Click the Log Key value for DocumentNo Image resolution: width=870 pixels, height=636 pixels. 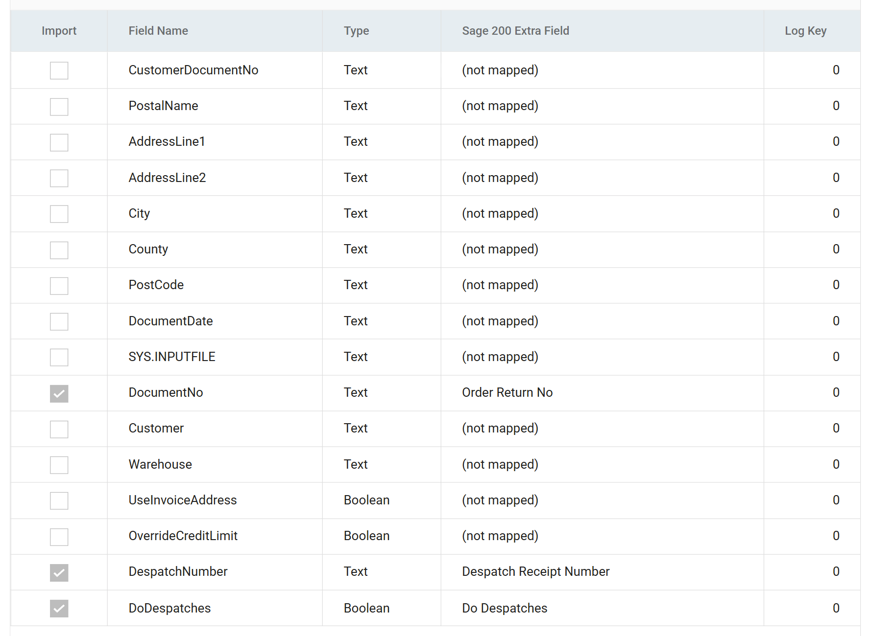click(836, 392)
